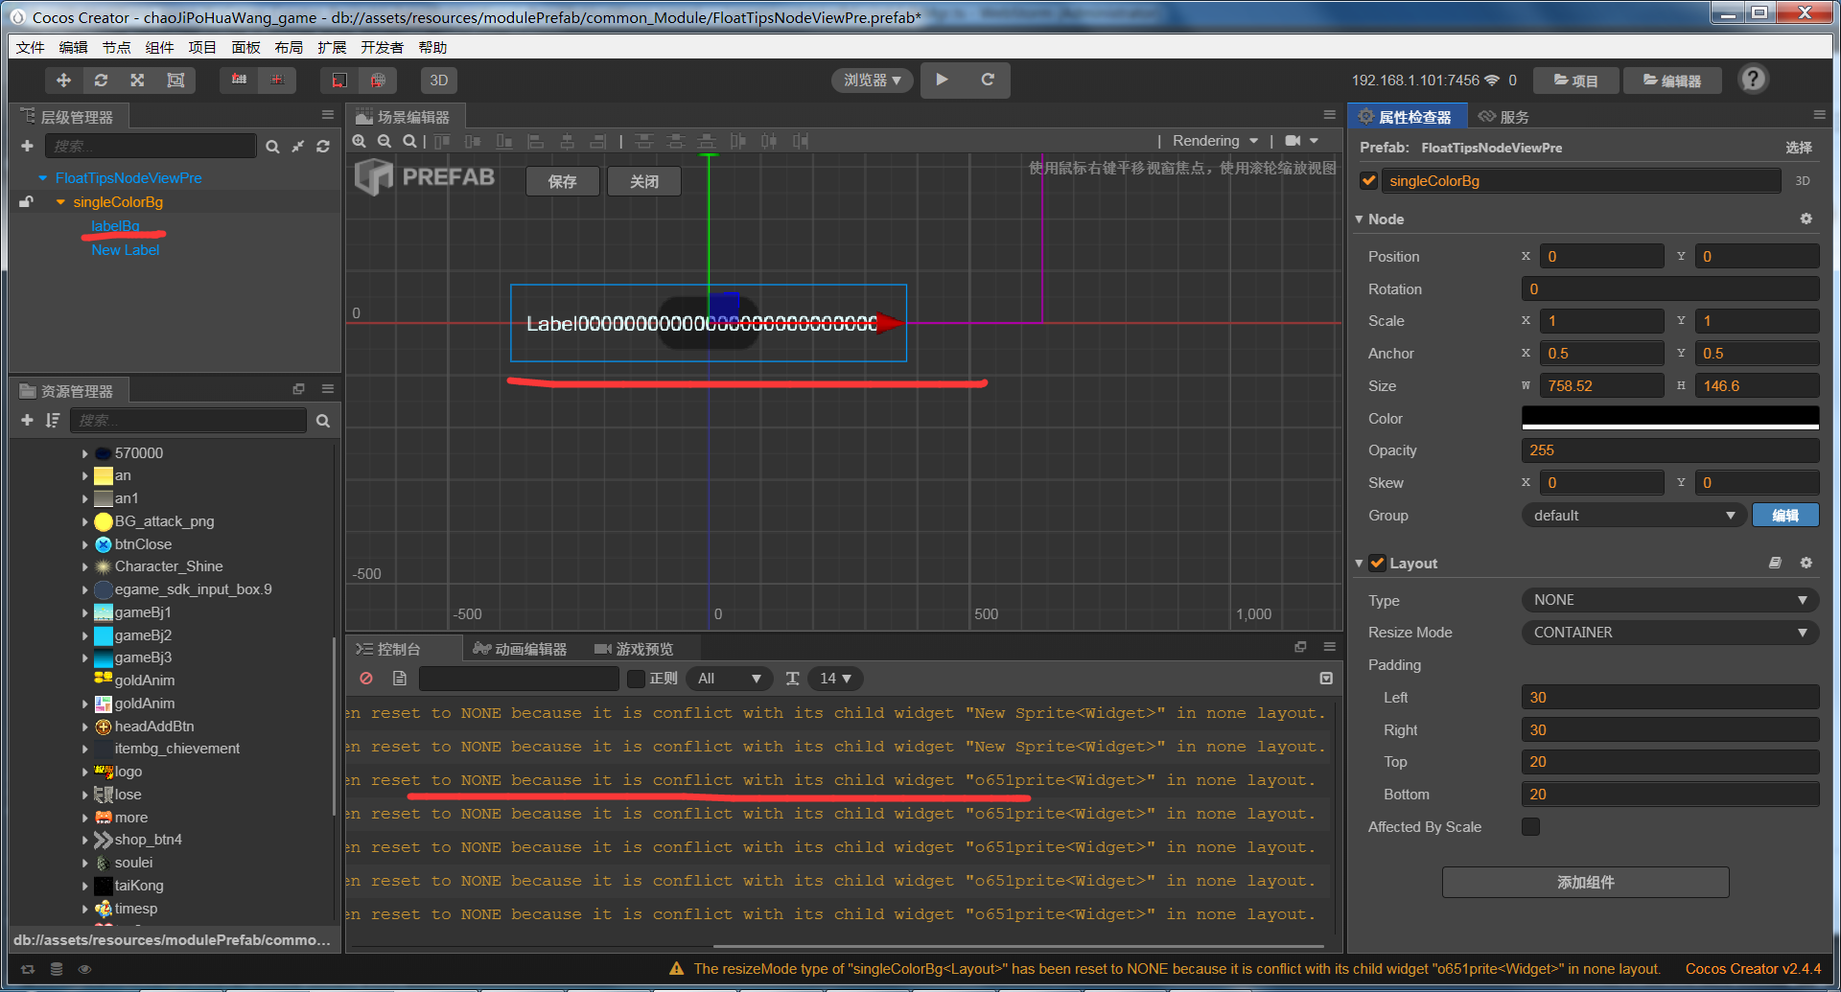
Task: Select the scale transform tool
Action: tap(138, 81)
